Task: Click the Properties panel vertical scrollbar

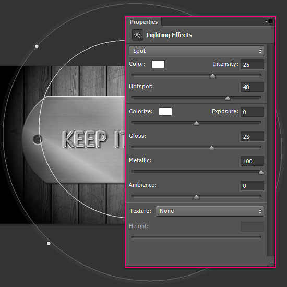Action: click(270, 150)
